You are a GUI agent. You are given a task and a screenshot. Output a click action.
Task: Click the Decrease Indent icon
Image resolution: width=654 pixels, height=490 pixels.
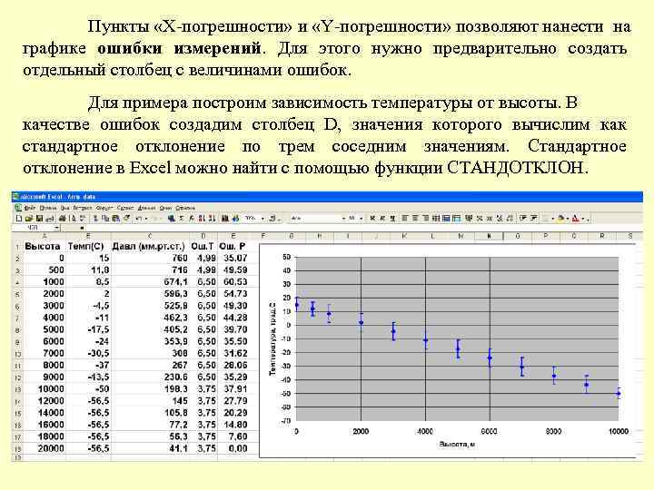click(522, 218)
